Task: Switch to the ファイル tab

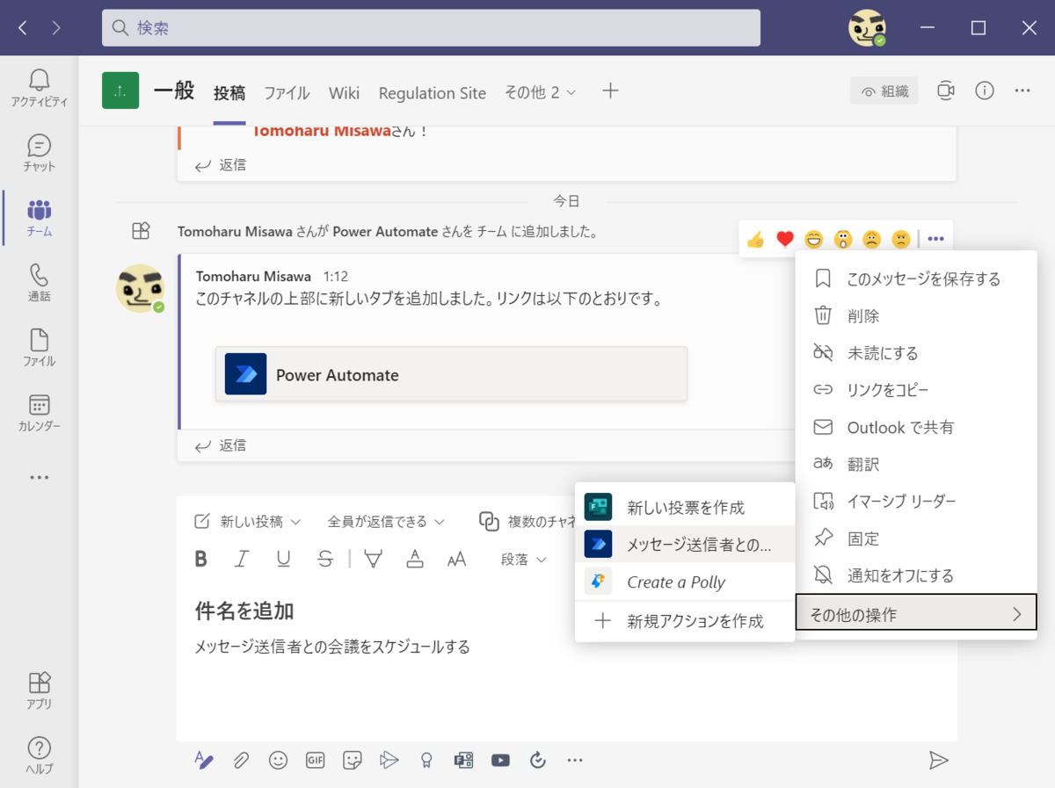Action: pos(287,92)
